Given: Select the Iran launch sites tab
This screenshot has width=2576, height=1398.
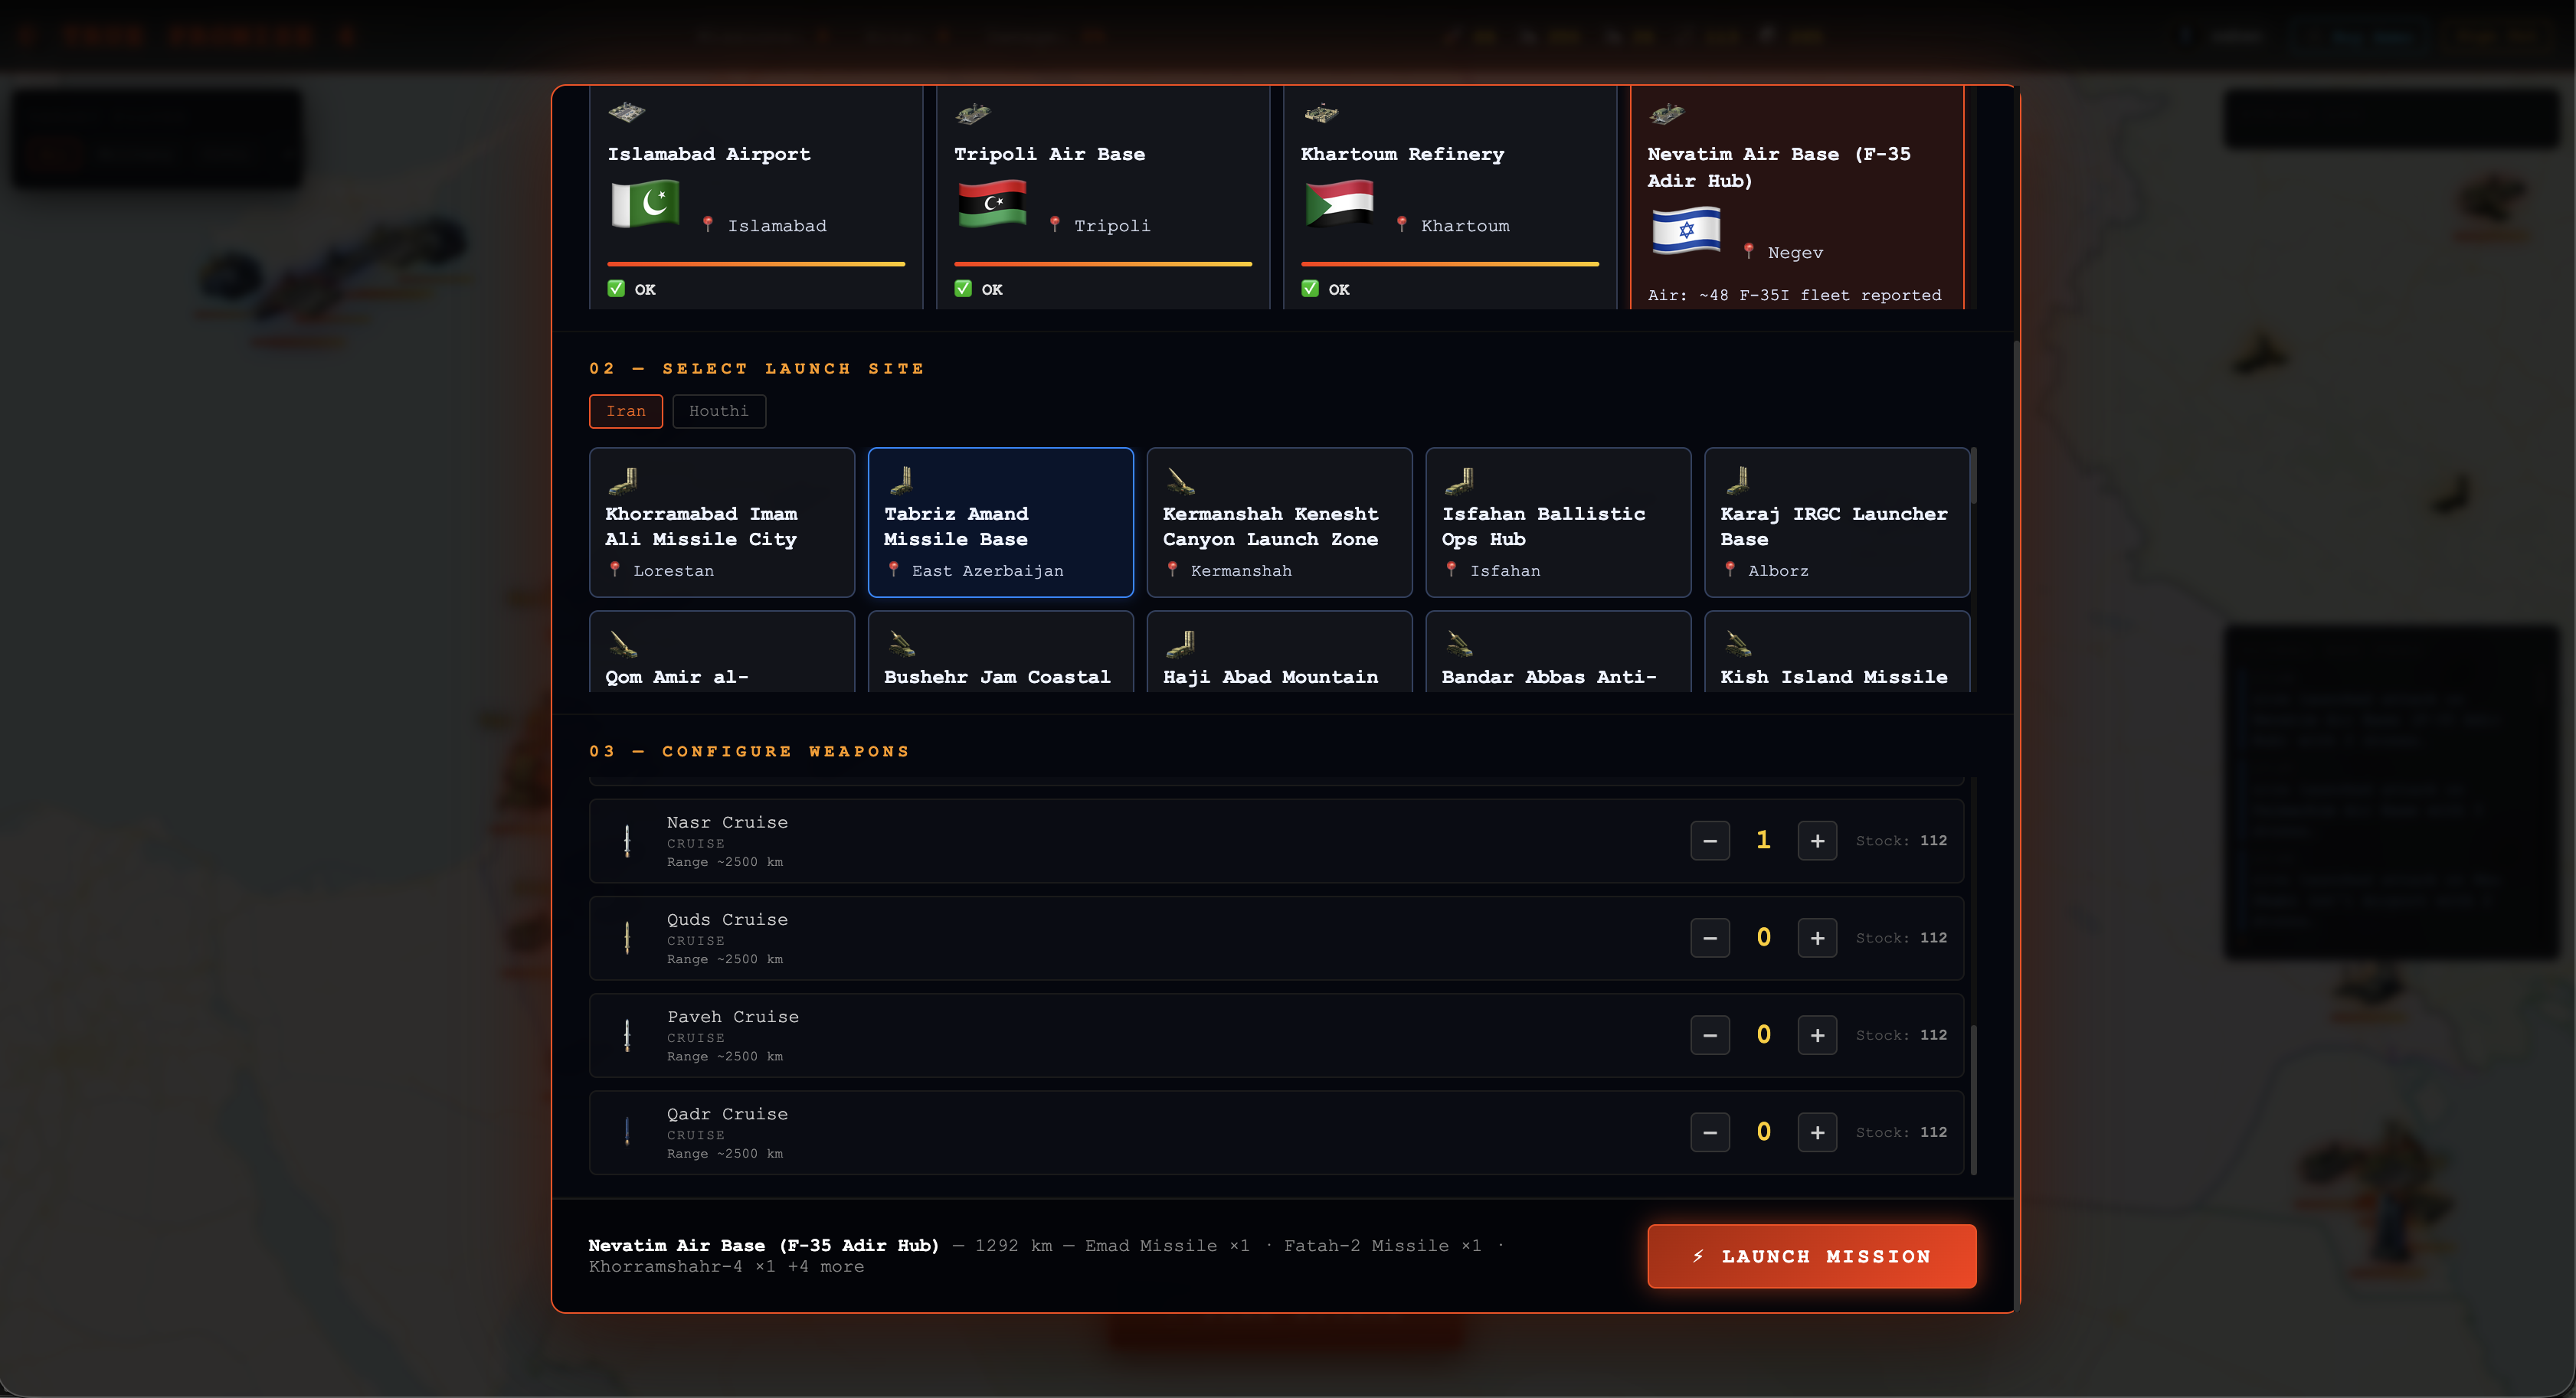Looking at the screenshot, I should 626,410.
